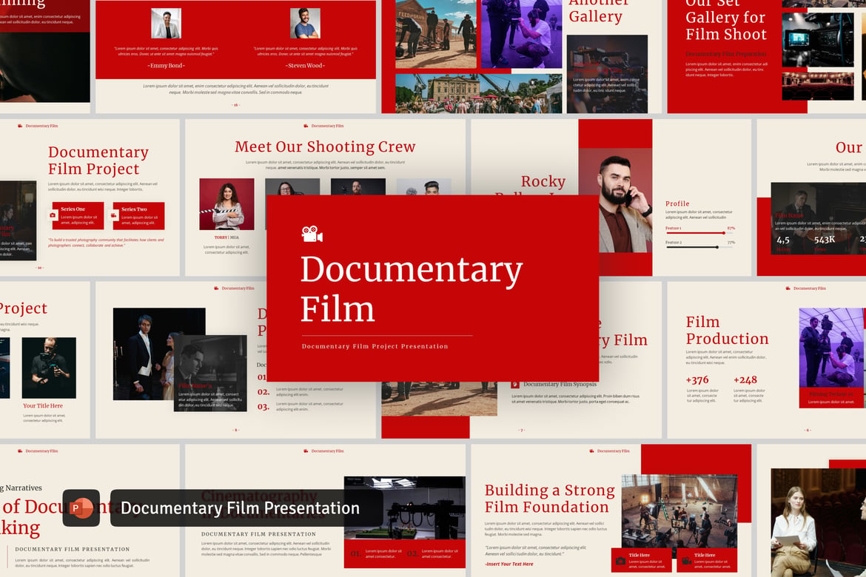Click the film camera icon above Documentary Film title

[x=312, y=234]
